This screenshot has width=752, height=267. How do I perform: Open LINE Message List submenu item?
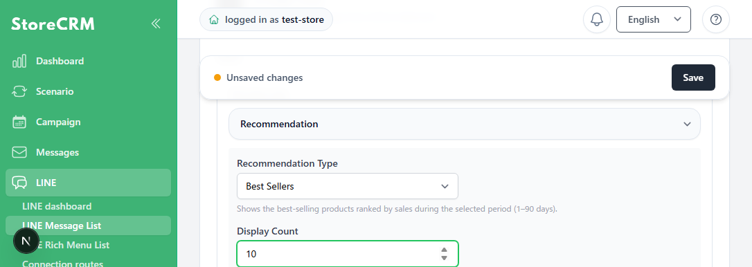tap(88, 225)
